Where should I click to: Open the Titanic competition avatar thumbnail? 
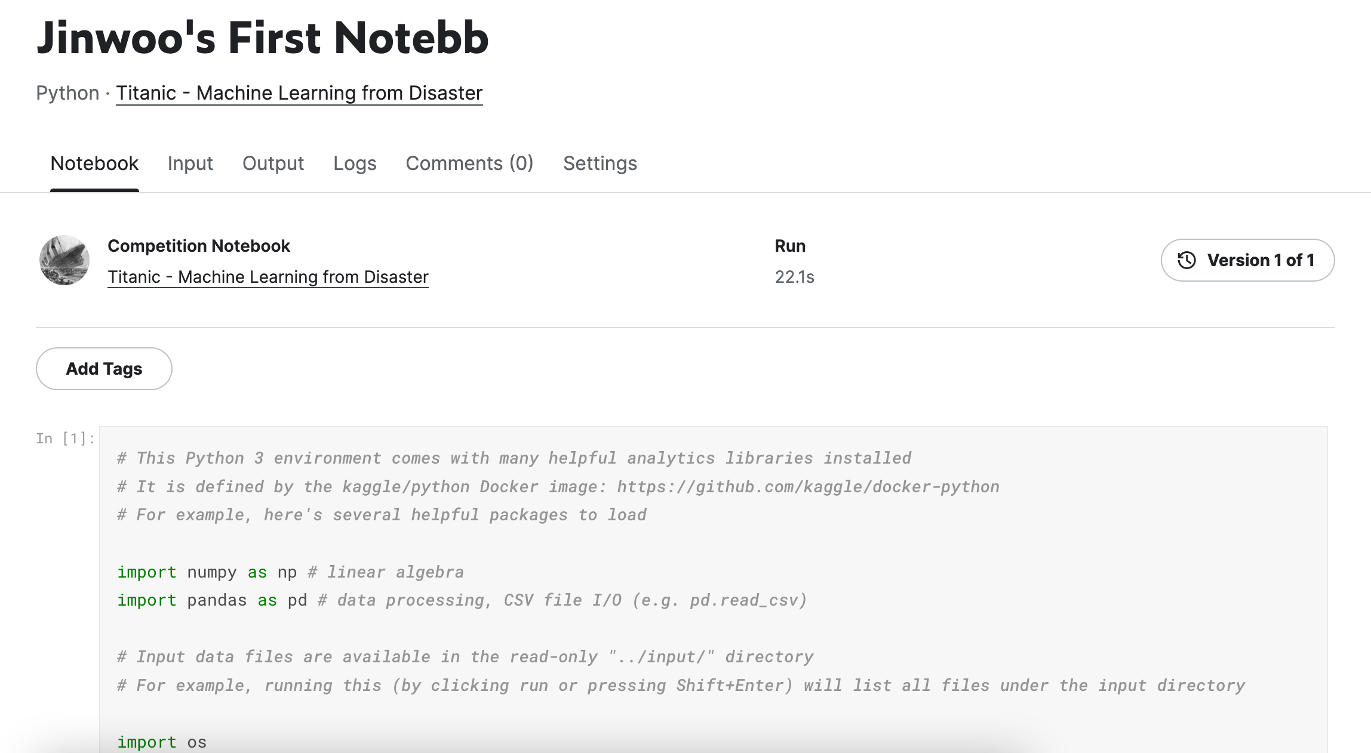(x=64, y=260)
